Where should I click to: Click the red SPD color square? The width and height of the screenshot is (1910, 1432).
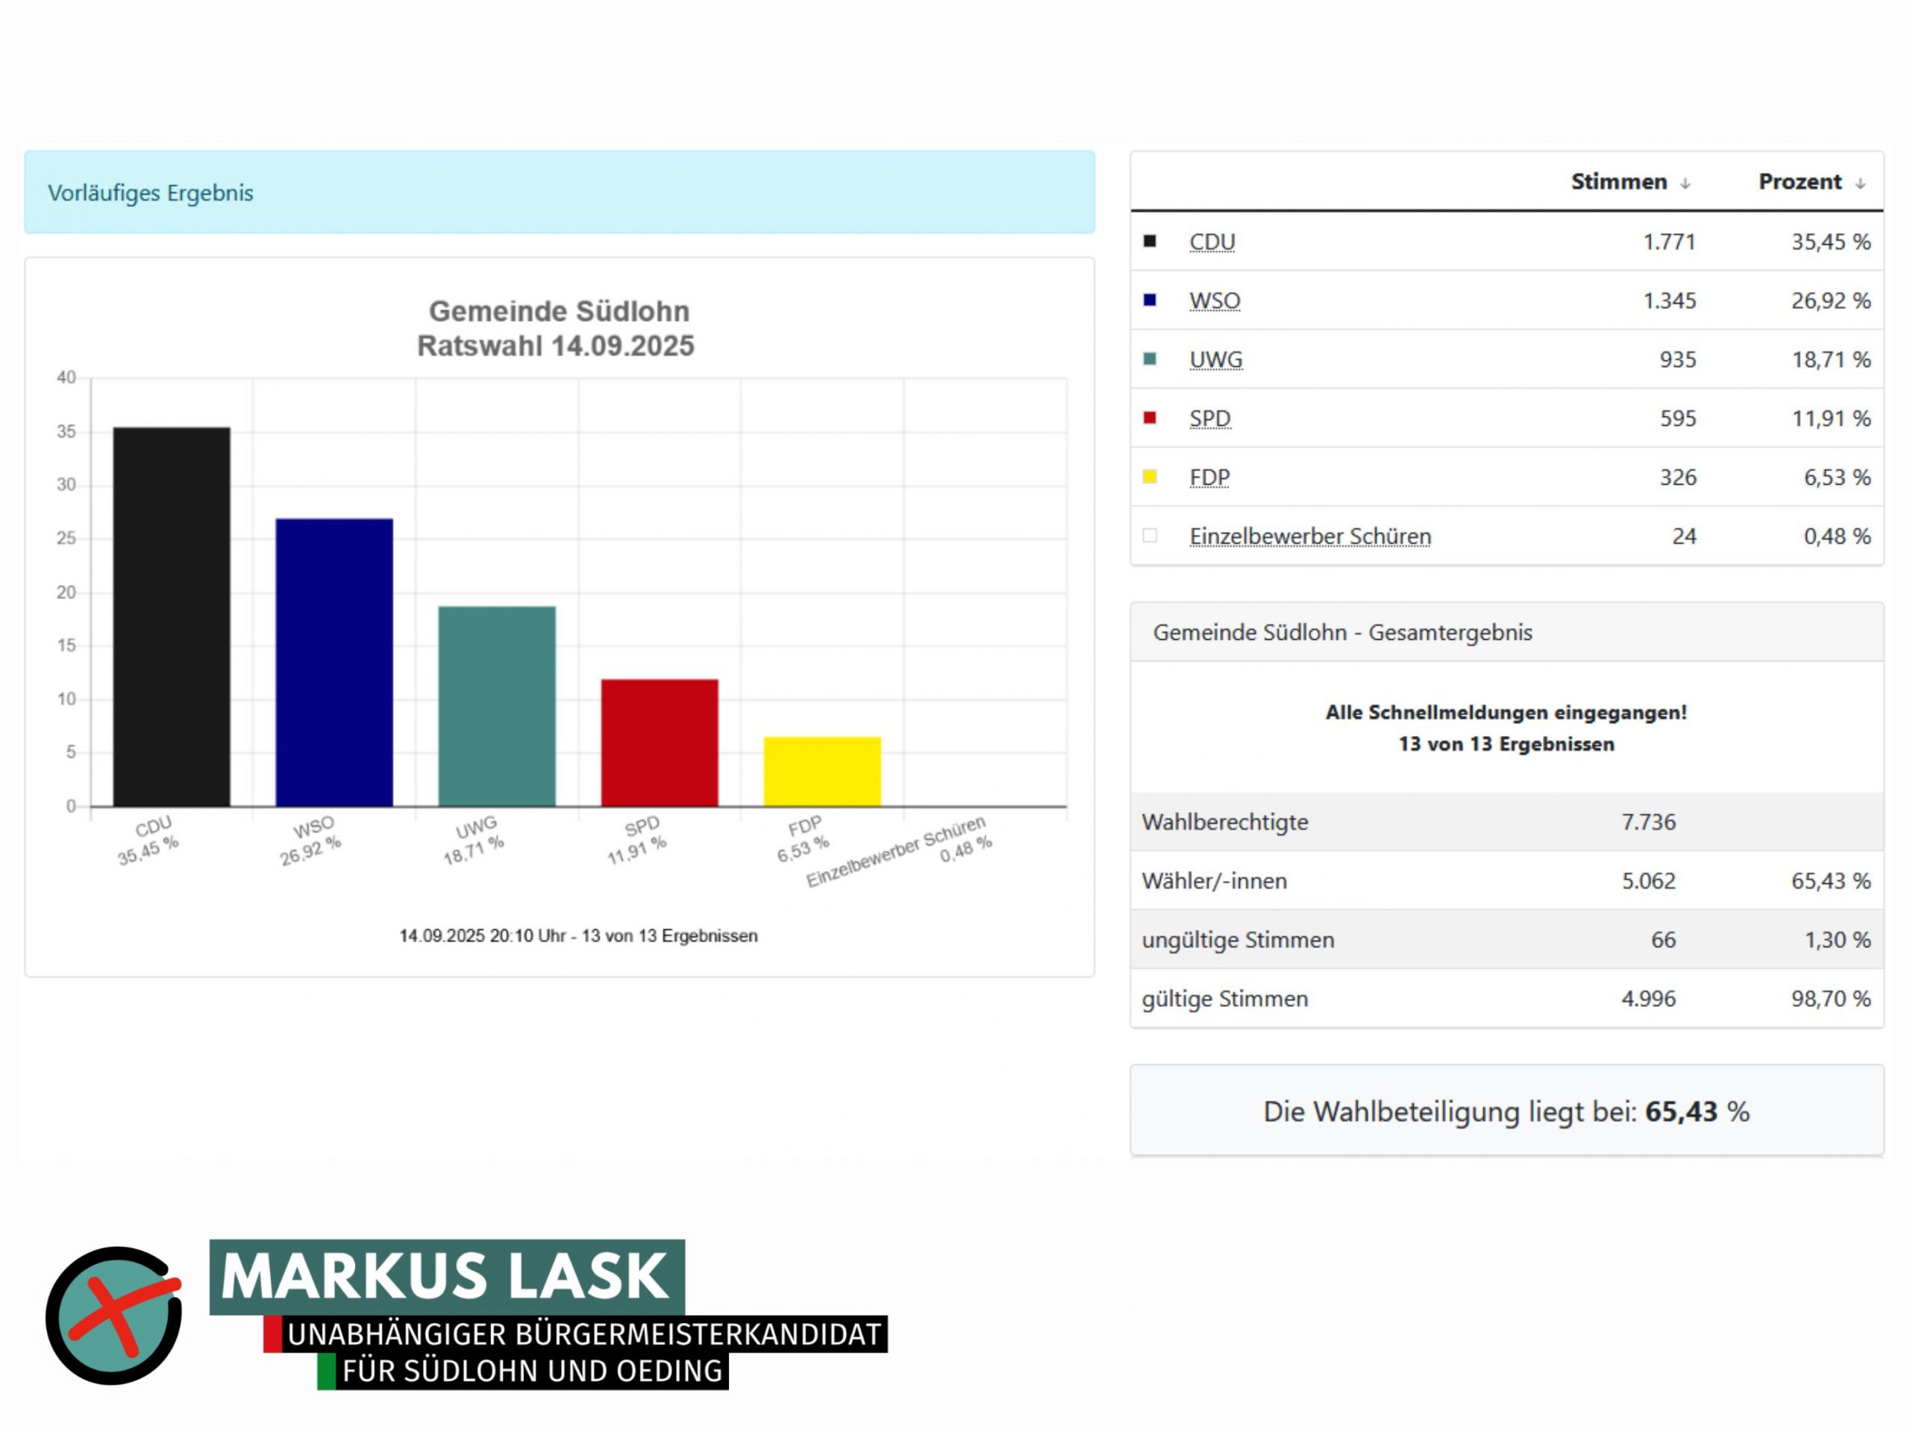coord(1149,417)
